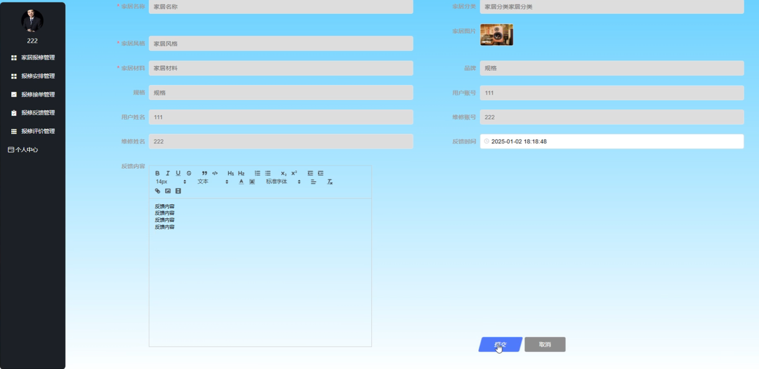Click the 规格 input field
The image size is (759, 369).
coord(281,93)
